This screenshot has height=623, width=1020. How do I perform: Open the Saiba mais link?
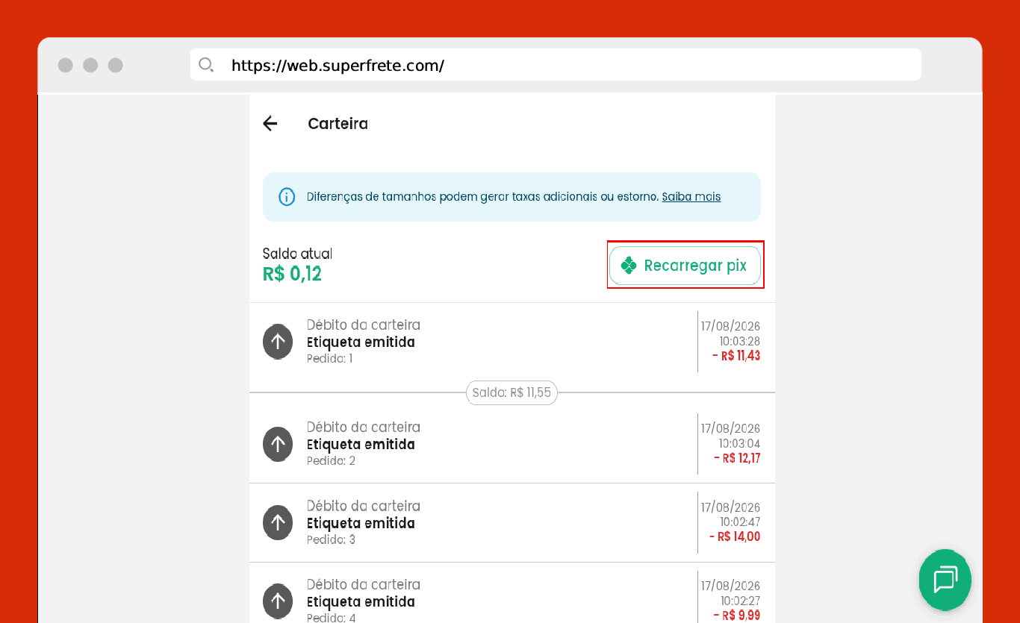(x=691, y=197)
